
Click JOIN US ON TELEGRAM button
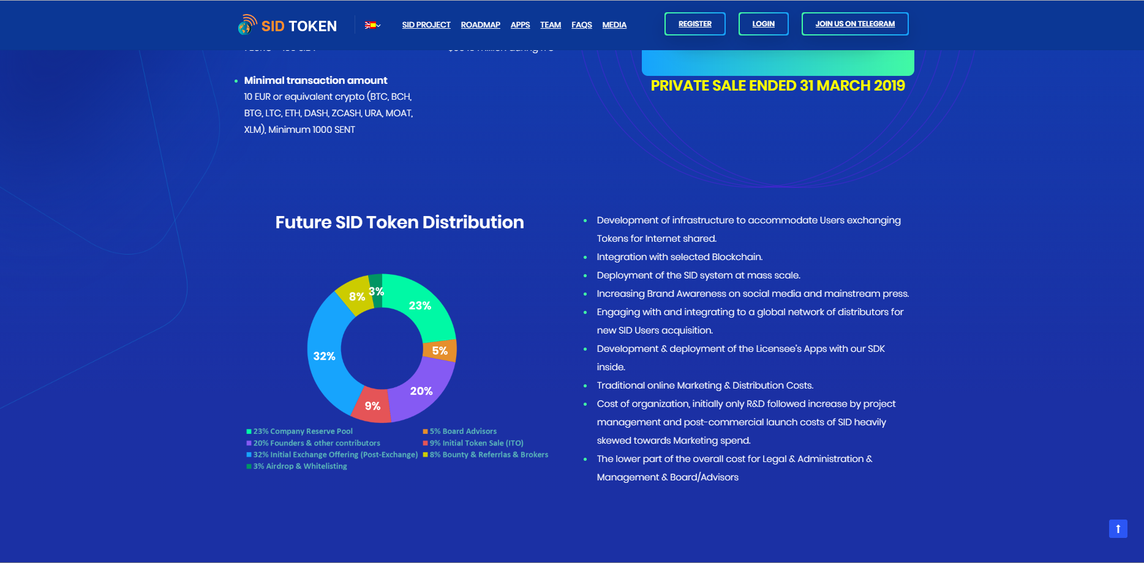point(855,24)
